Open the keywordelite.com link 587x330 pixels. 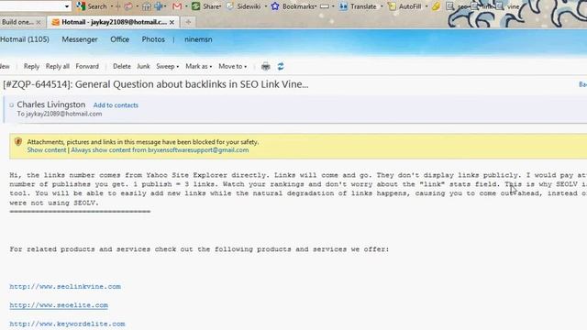coord(67,324)
